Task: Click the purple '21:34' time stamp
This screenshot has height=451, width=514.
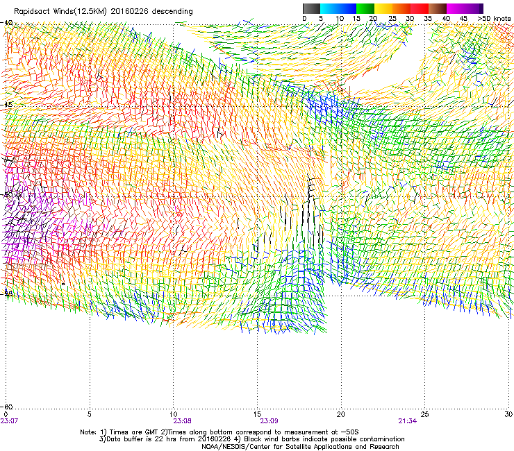Action: (x=408, y=421)
